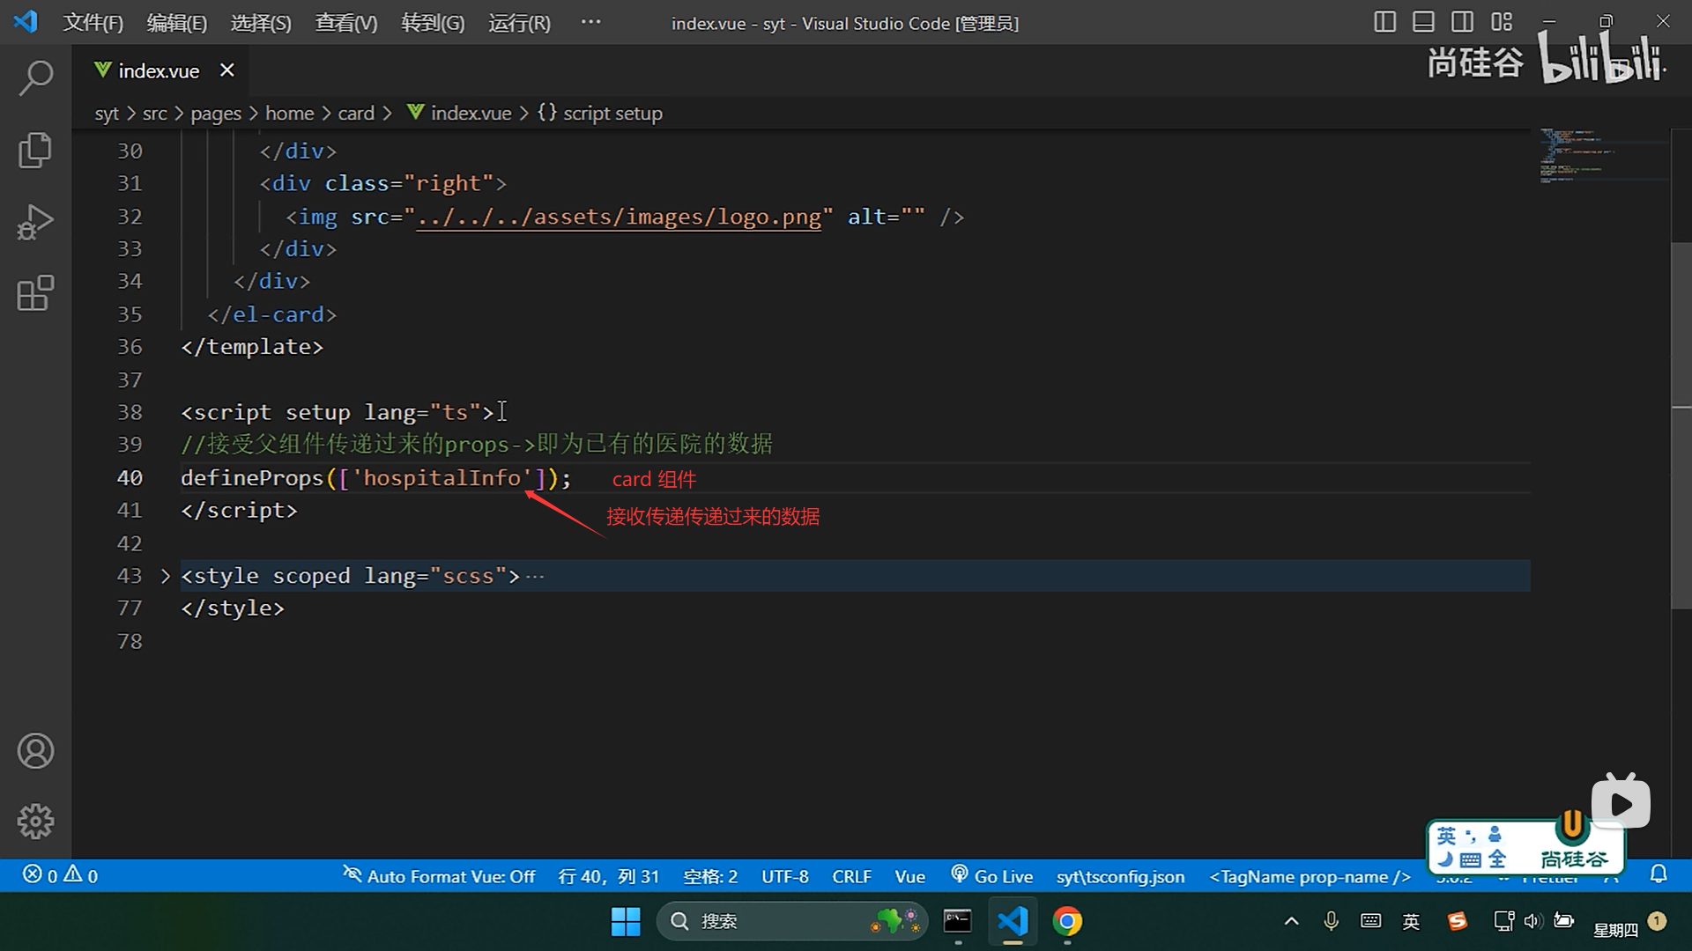Open the Explorer files icon

click(x=35, y=150)
